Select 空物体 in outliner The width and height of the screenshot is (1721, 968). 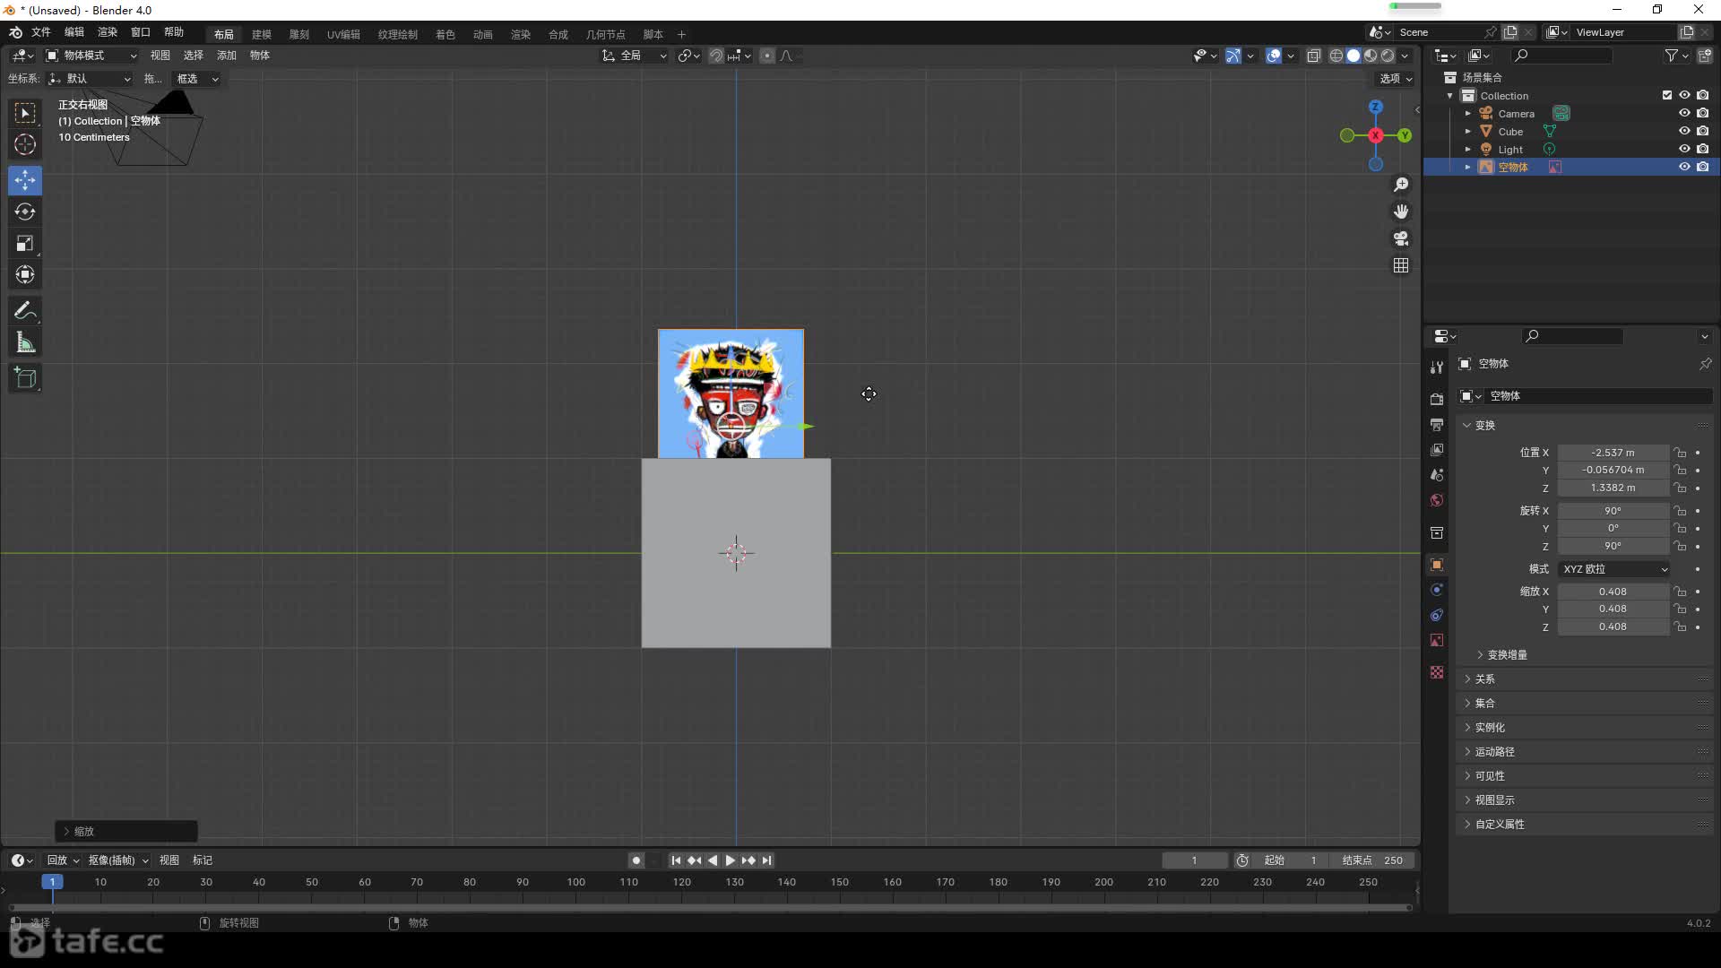(x=1513, y=167)
